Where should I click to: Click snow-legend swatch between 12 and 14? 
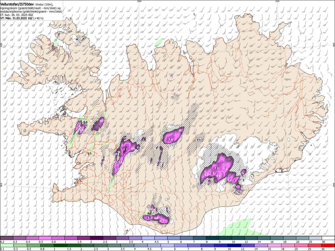(251, 238)
